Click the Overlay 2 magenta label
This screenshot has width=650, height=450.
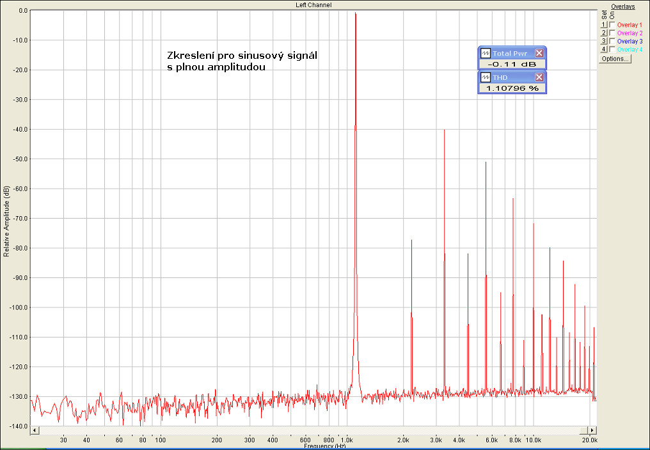coord(630,33)
